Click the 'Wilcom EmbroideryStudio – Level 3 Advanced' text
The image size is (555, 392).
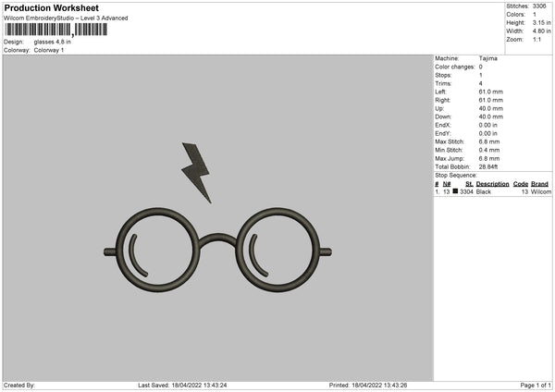(x=66, y=18)
